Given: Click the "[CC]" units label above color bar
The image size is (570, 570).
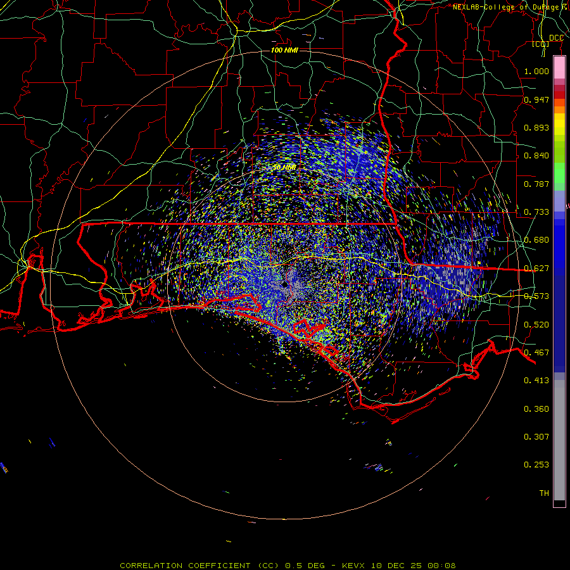Looking at the screenshot, I should click(541, 44).
